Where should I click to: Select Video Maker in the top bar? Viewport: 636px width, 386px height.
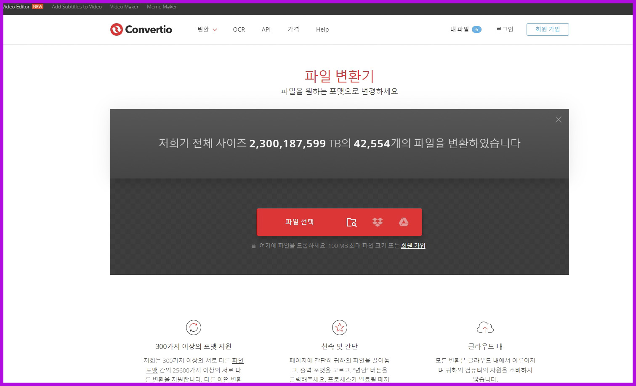coord(124,7)
